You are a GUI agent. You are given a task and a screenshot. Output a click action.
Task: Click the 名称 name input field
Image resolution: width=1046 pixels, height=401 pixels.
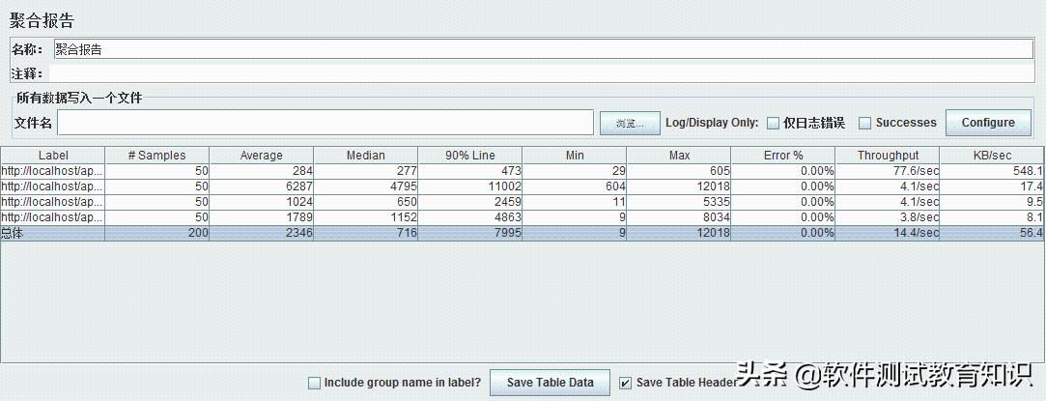[541, 49]
